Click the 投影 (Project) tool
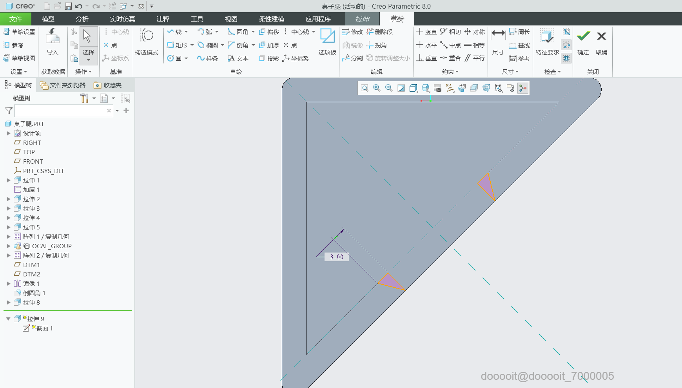 [269, 58]
